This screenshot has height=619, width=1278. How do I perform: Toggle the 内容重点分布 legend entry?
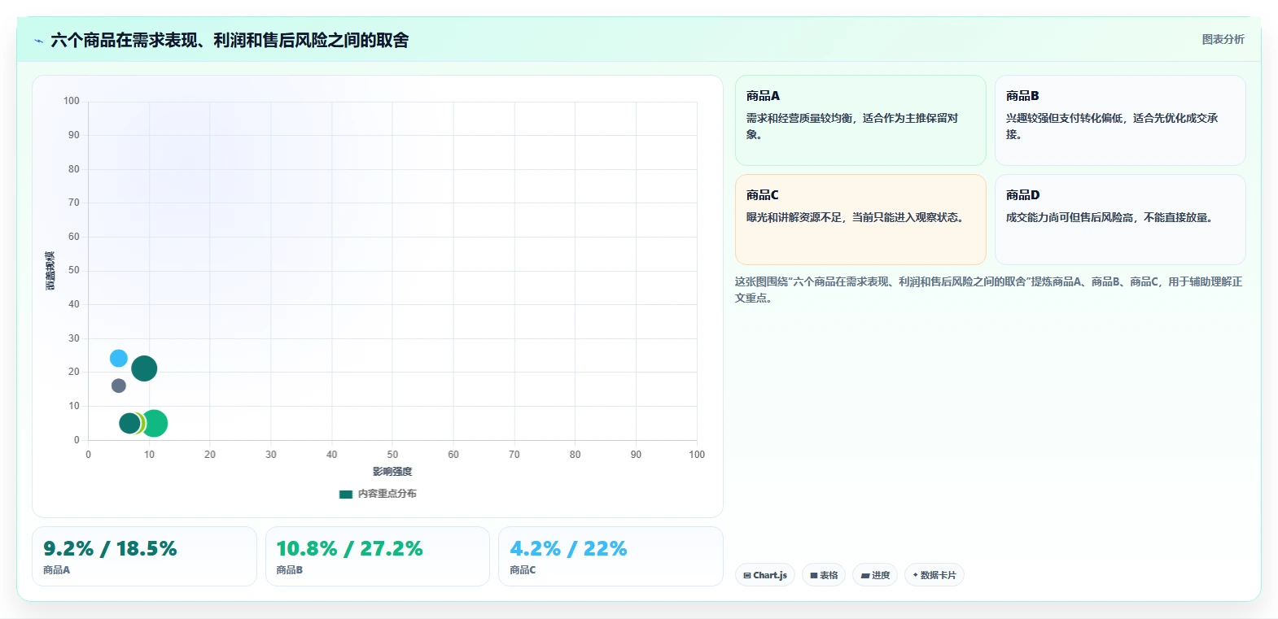(x=378, y=494)
